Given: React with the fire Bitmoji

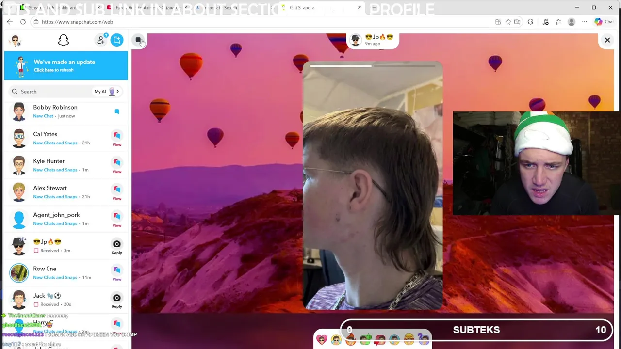Looking at the screenshot, I should (x=351, y=340).
